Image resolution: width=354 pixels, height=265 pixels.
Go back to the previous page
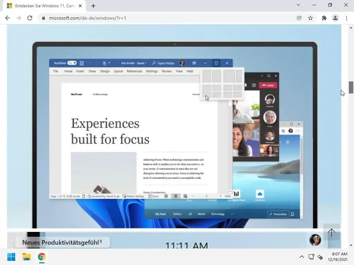pyautogui.click(x=8, y=18)
